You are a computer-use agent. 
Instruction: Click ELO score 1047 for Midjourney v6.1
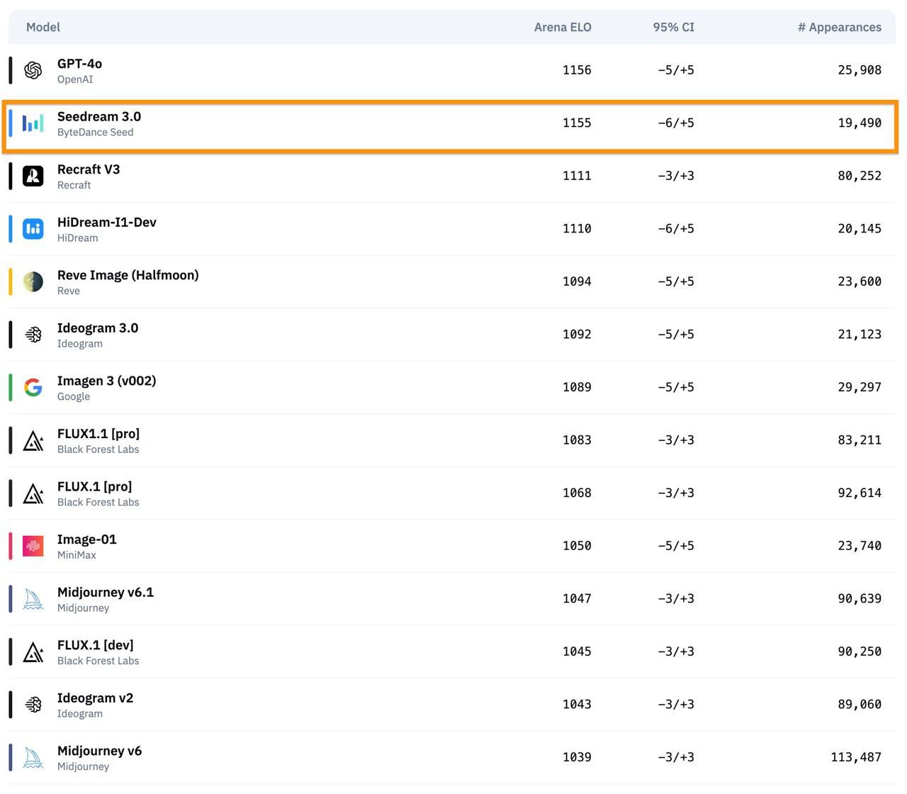pyautogui.click(x=577, y=599)
